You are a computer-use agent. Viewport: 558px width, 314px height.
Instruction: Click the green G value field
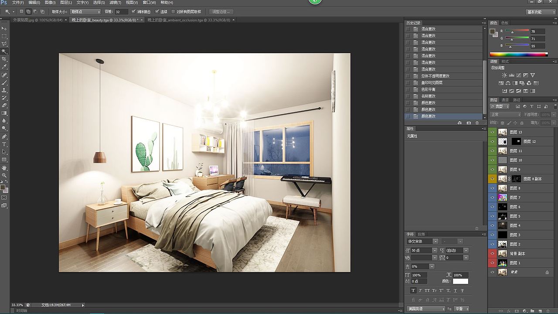pyautogui.click(x=538, y=39)
